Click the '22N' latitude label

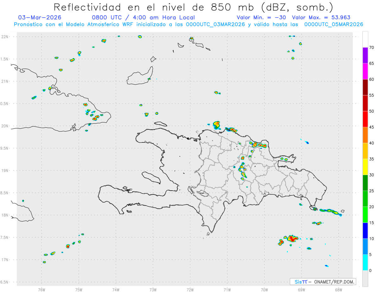5,36
